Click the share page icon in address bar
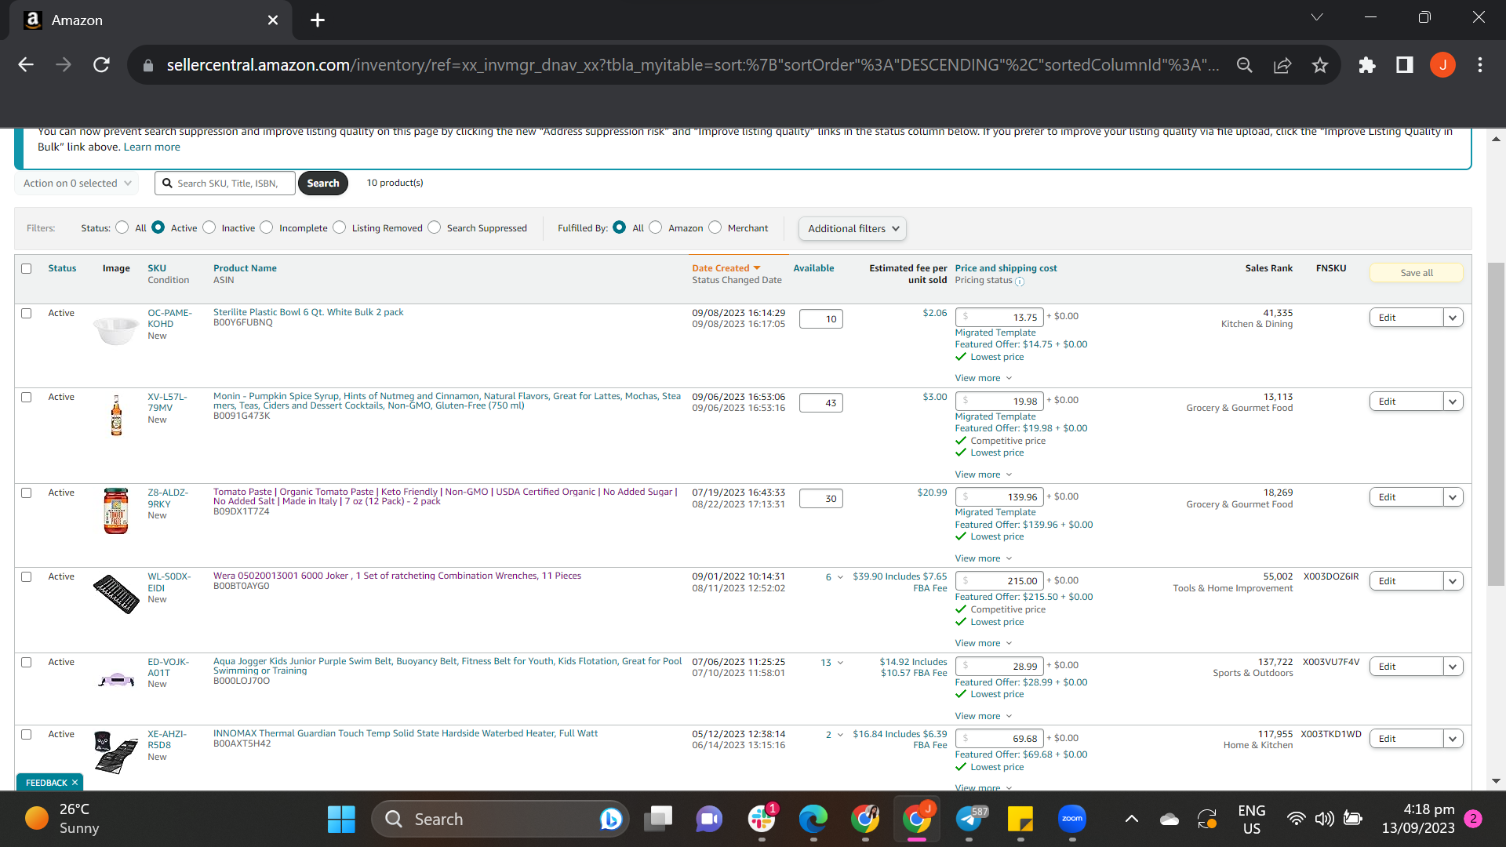The image size is (1506, 847). coord(1282,65)
